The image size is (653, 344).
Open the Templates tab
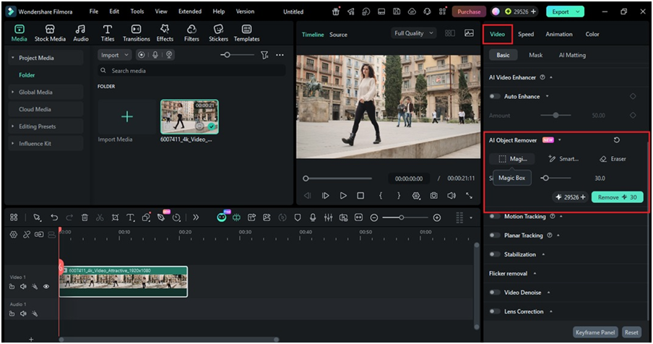pyautogui.click(x=246, y=33)
